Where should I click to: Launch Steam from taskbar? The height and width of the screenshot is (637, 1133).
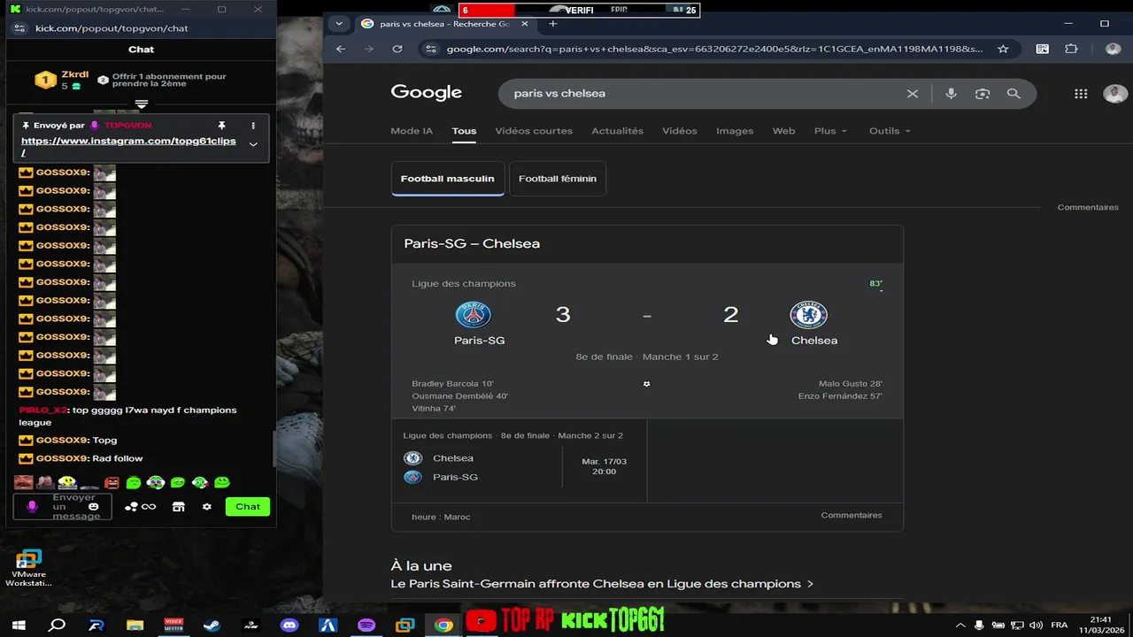(x=212, y=625)
